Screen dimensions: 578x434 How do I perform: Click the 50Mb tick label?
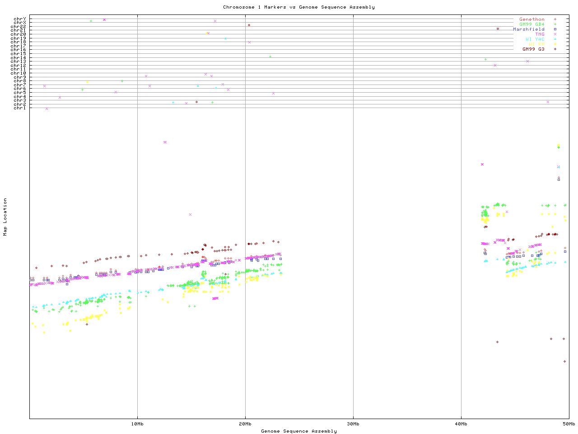569,424
